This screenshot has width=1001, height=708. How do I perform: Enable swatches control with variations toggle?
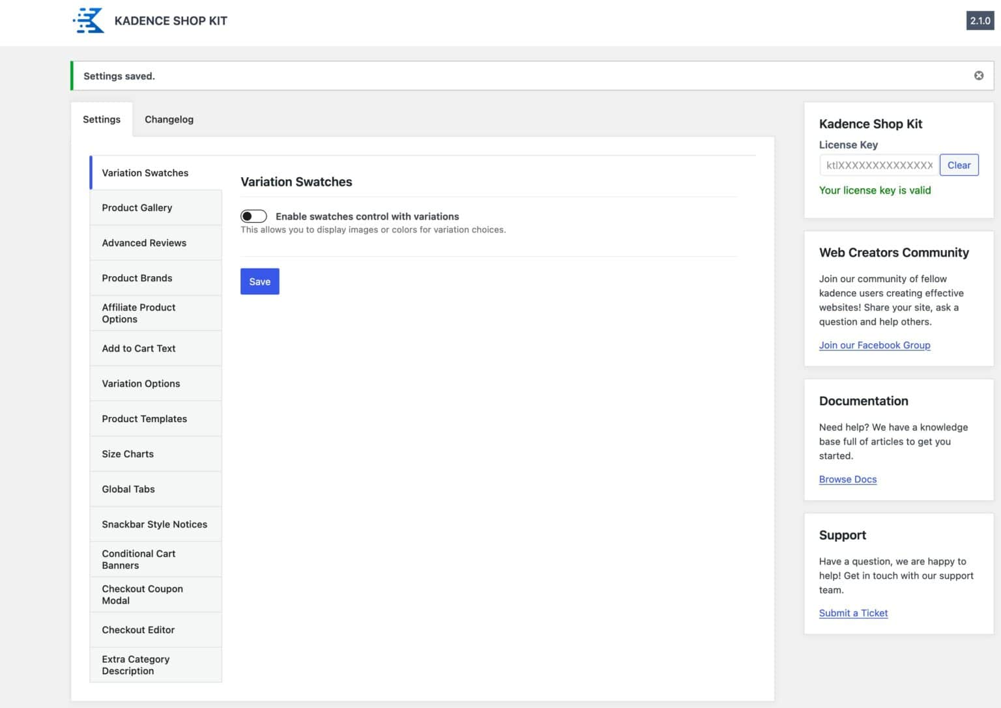pyautogui.click(x=254, y=216)
